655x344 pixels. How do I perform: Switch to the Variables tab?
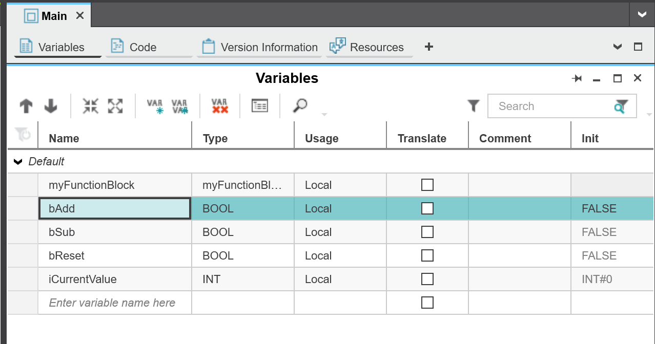tap(57, 47)
